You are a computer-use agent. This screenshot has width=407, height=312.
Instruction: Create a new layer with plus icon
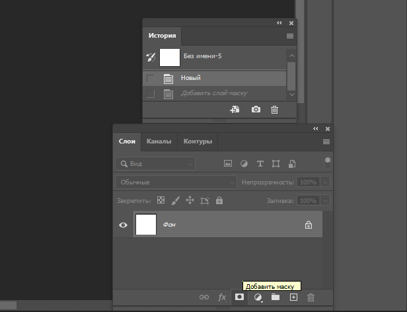pos(293,297)
